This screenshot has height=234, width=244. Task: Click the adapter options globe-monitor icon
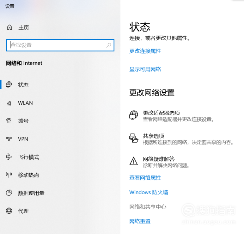[x=134, y=115]
